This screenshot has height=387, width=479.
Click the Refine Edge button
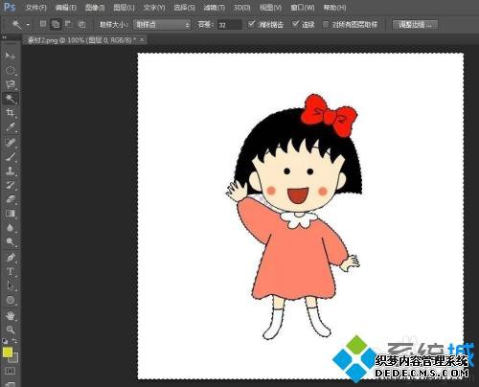point(415,25)
